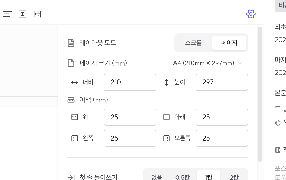
Task: Select the character width toolbar icon
Action: [x=37, y=14]
